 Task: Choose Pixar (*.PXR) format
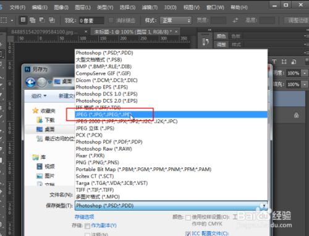171,156
